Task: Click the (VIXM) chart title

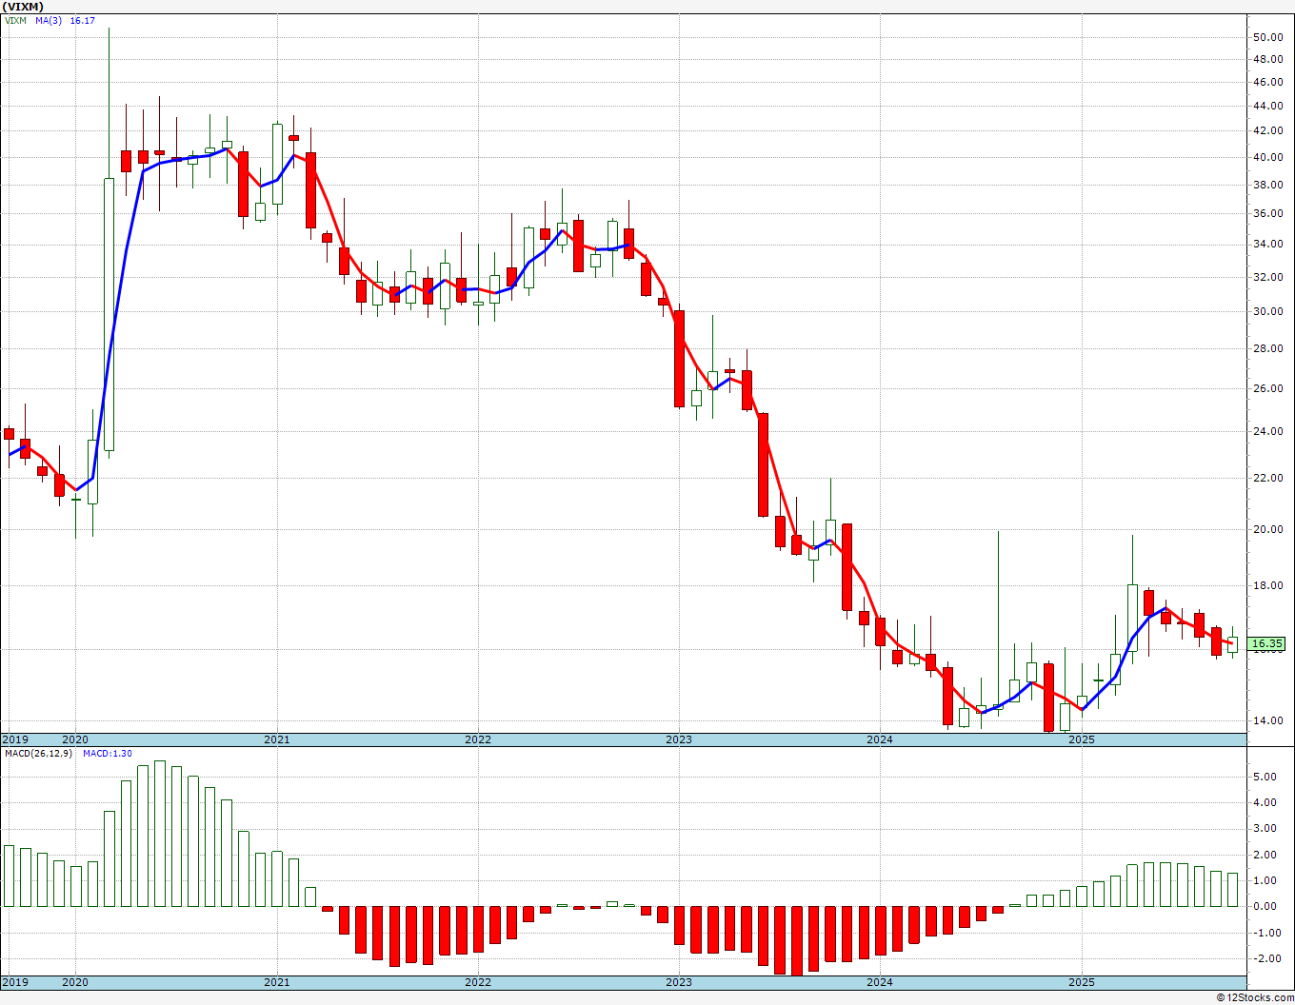Action: [22, 7]
